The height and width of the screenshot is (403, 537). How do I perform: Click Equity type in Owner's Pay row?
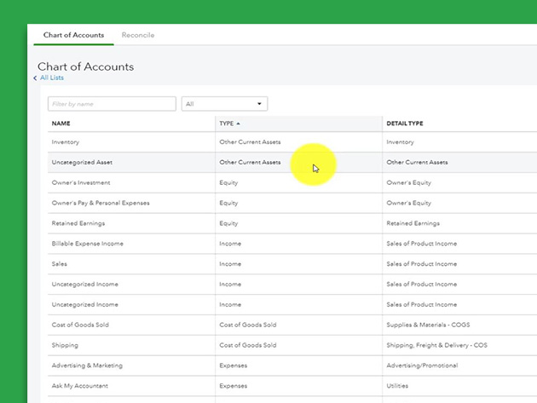point(228,203)
